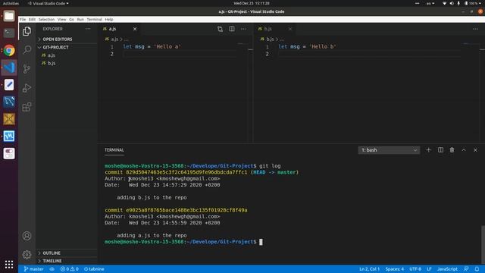This screenshot has width=485, height=273.
Task: Click the eye-shaped status bar icon
Action: click(52, 269)
